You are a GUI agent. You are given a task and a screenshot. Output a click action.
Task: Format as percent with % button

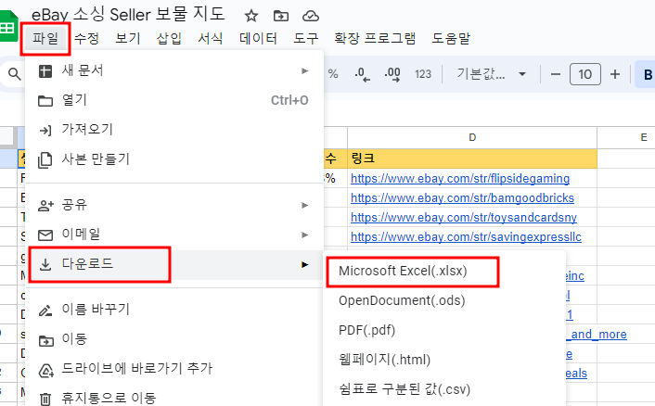(333, 74)
